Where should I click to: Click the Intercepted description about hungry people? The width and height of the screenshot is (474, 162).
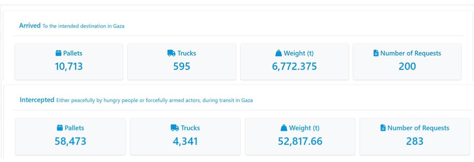click(x=154, y=100)
